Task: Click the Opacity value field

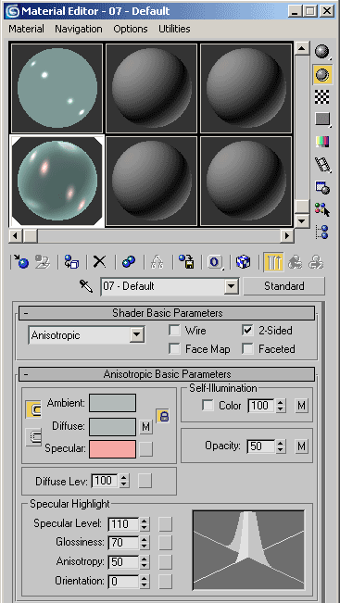Action: [261, 446]
